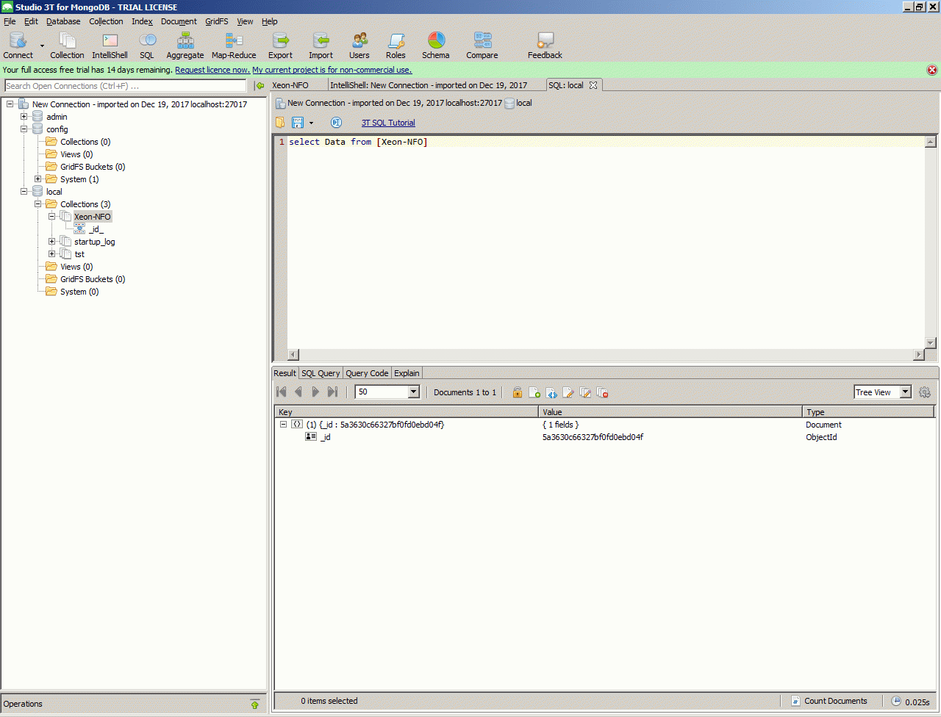The height and width of the screenshot is (717, 941).
Task: Open the 3T SQL Tutorial link
Action: click(x=388, y=123)
